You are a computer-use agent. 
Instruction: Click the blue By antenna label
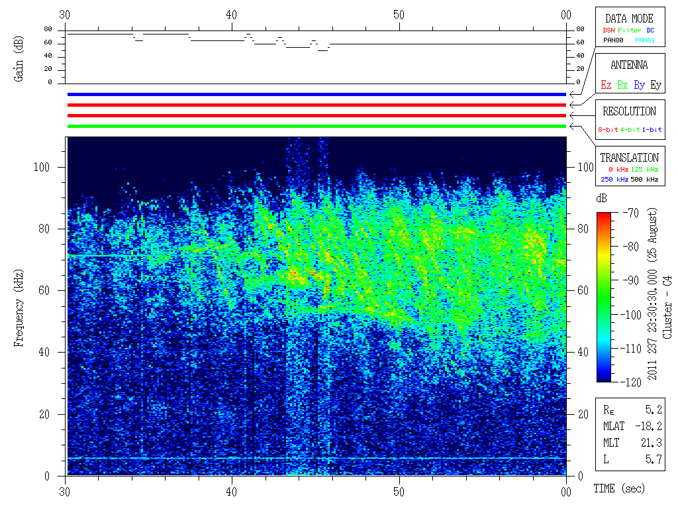click(x=639, y=85)
